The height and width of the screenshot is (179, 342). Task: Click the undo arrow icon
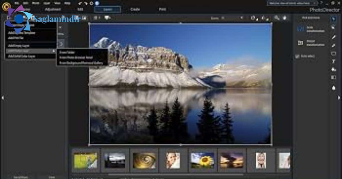(x=80, y=3)
